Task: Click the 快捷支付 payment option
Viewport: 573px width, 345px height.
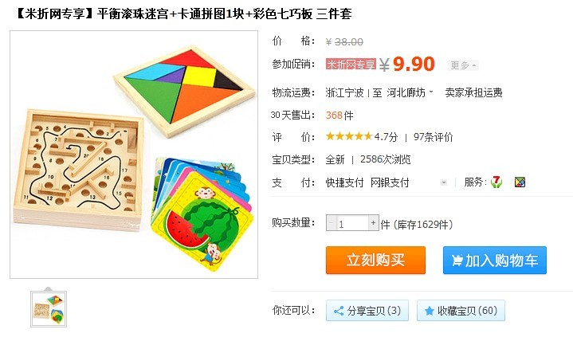Action: coord(344,182)
